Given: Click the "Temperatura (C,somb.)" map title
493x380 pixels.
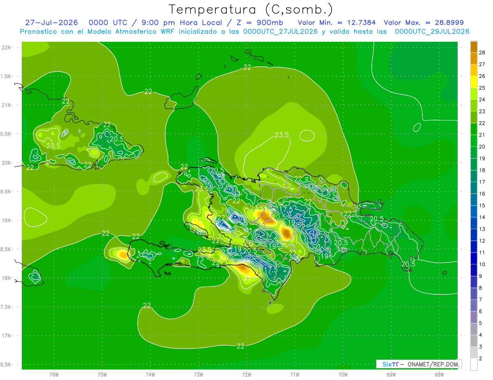Looking at the screenshot, I should [251, 9].
